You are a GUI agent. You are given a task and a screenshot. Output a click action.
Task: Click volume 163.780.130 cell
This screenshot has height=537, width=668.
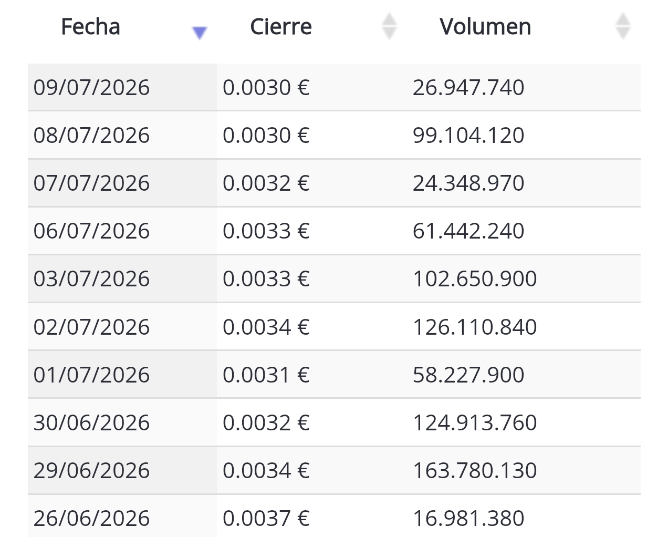pyautogui.click(x=524, y=470)
